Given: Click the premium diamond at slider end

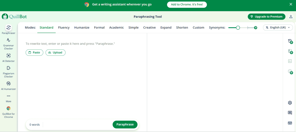Looking at the screenshot, I should 256,28.
